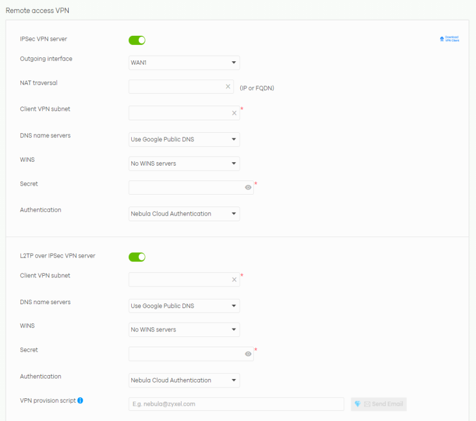
Task: Expand IPSec DNS name servers dropdown
Action: 184,140
